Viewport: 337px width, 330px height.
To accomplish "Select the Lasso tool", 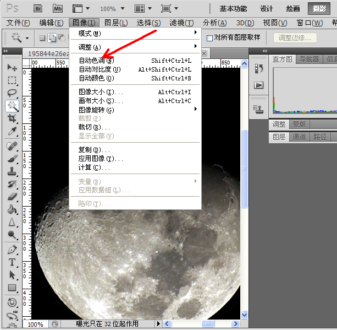I will pos(12,93).
